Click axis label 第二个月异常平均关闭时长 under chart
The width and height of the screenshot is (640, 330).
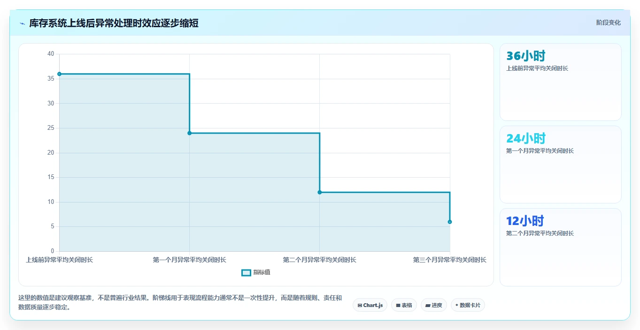319,260
